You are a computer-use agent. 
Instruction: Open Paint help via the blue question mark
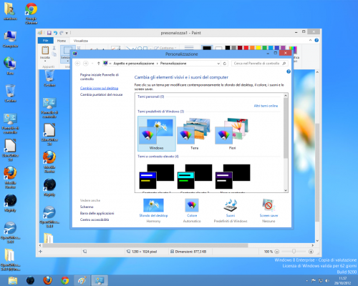pos(316,40)
